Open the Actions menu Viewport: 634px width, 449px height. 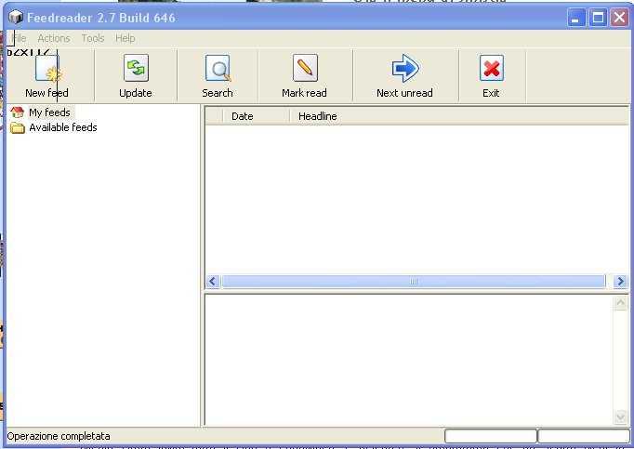54,38
